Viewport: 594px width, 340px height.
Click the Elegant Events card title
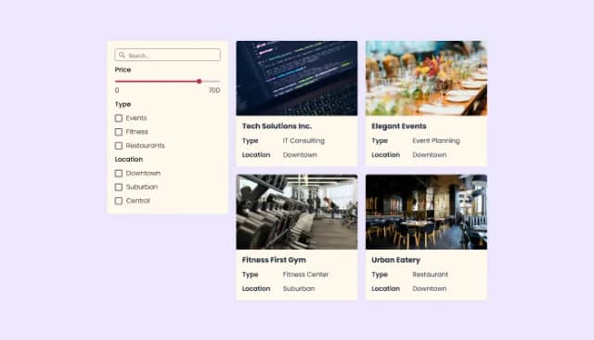399,125
